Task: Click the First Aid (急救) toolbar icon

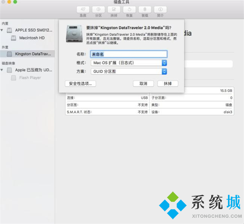Action: pyautogui.click(x=83, y=10)
